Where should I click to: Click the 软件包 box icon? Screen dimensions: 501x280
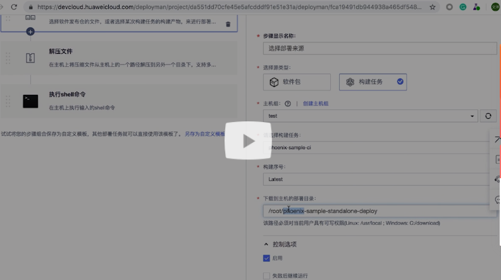274,82
